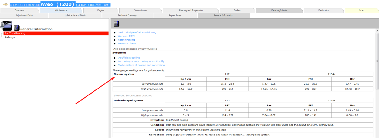
Task: Go to the Repair Times sub-tab
Action: (x=174, y=15)
